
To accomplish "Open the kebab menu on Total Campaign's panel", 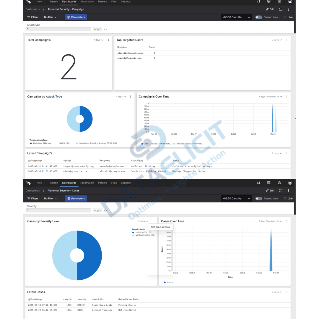I will 108,40.
